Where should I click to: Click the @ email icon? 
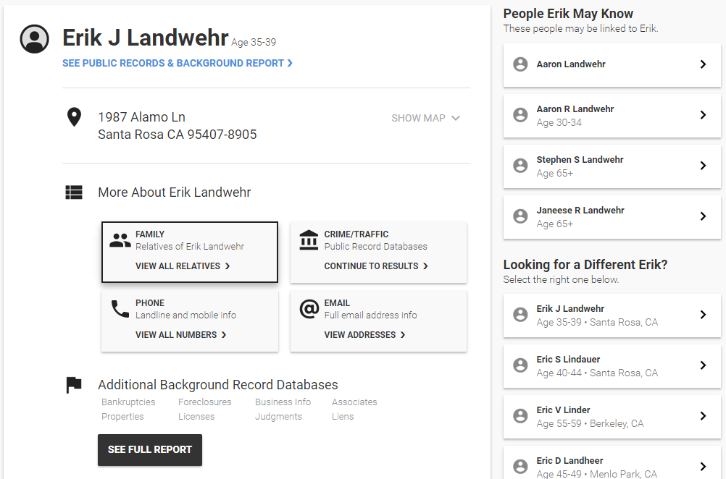point(309,309)
